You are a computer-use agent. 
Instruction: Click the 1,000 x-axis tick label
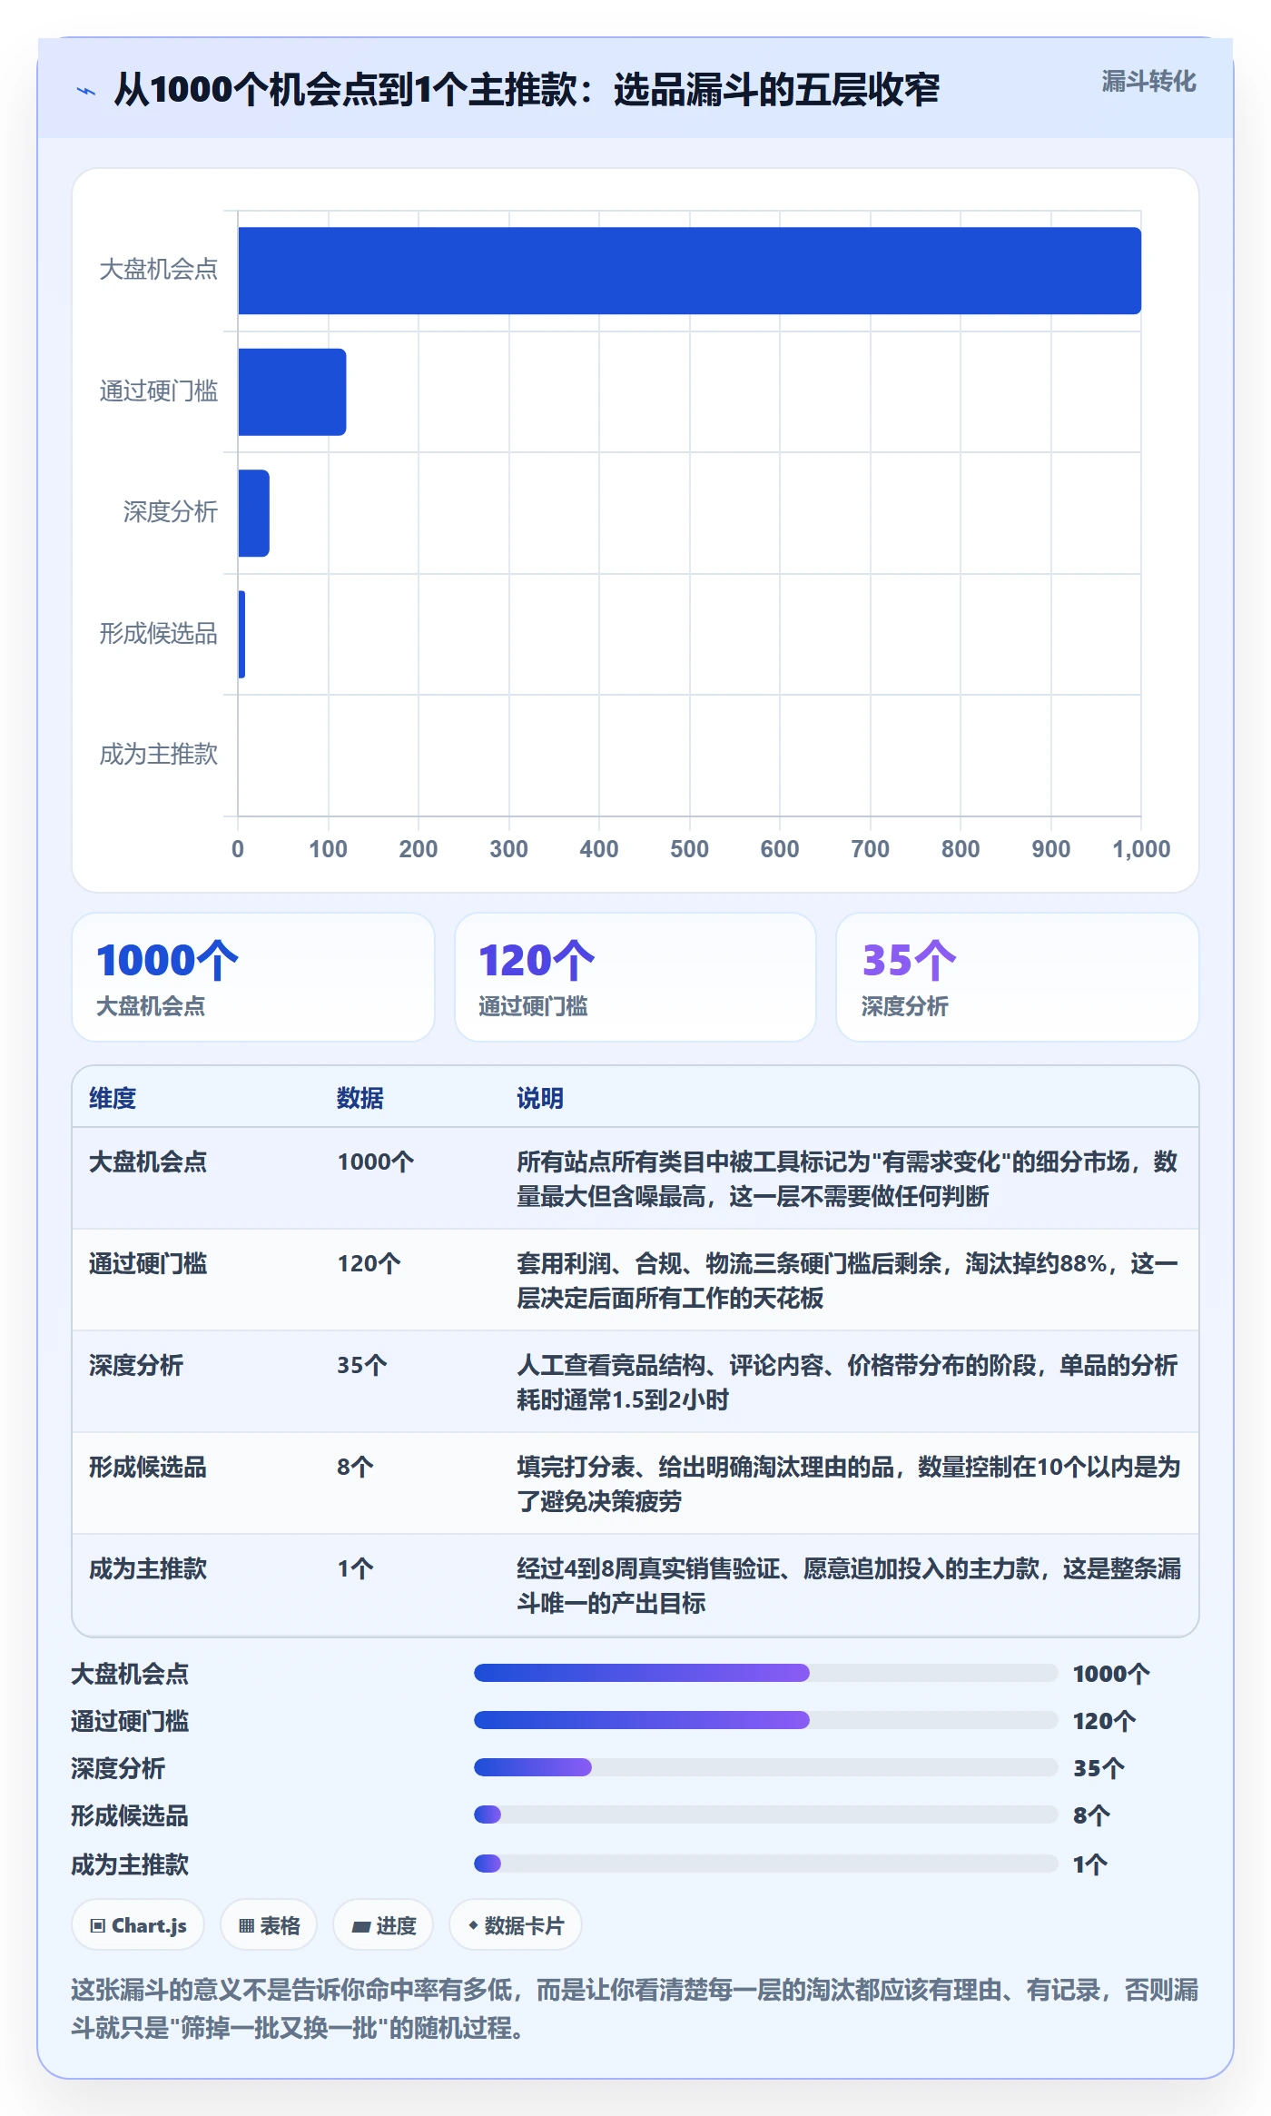1141,849
